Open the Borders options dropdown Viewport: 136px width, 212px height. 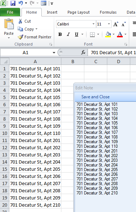pyautogui.click(x=98, y=34)
